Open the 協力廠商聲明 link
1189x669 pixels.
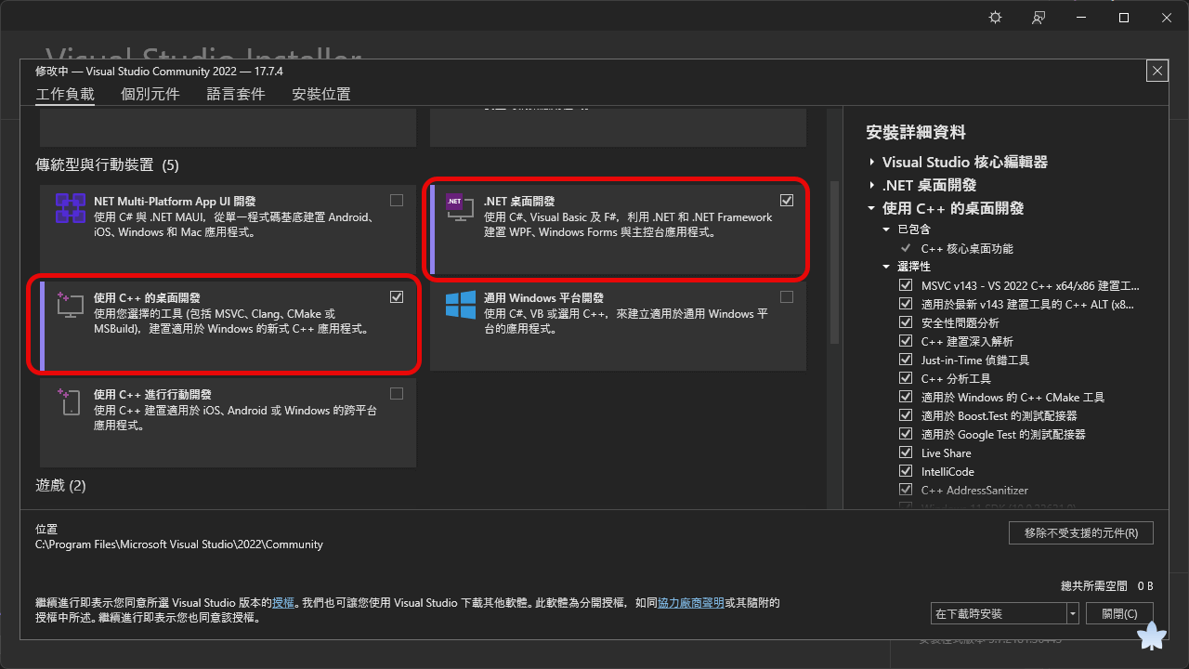click(x=691, y=603)
